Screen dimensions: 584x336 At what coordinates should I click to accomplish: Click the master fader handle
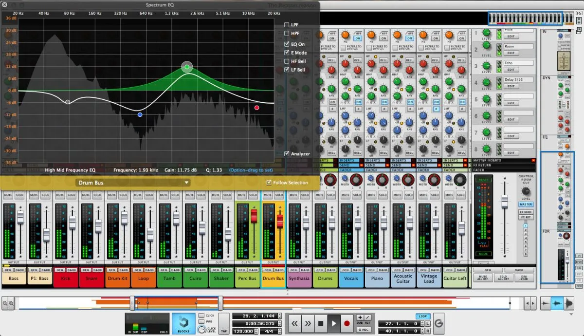click(x=505, y=201)
